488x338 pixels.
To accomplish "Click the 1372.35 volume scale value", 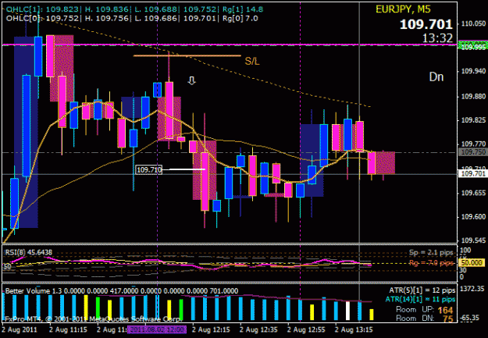I will click(472, 289).
